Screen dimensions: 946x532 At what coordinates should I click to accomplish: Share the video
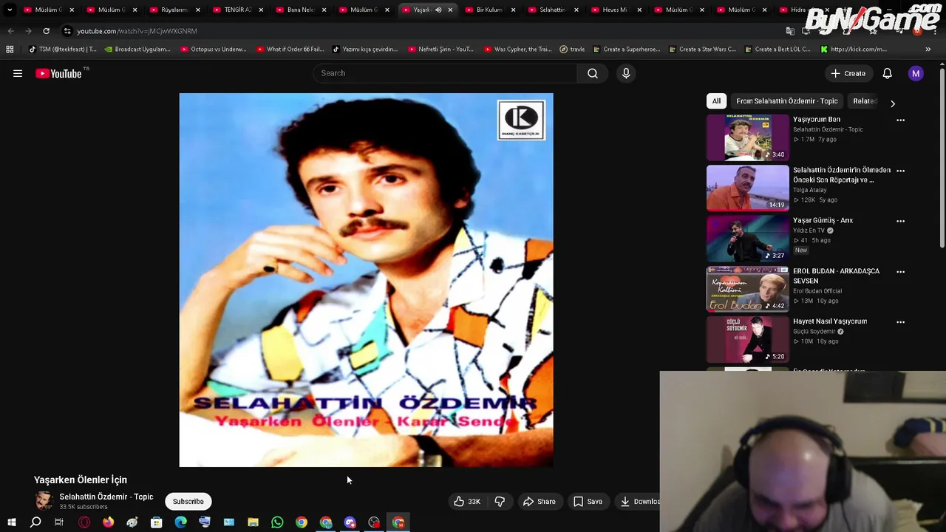539,501
